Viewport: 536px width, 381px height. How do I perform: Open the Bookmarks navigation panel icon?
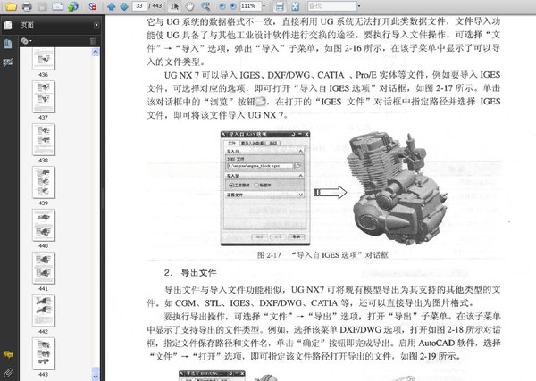8,44
